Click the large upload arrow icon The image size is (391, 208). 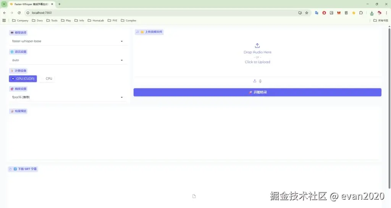click(x=257, y=45)
